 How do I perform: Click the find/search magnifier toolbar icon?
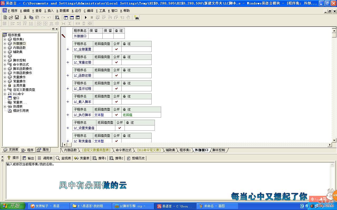click(x=57, y=17)
